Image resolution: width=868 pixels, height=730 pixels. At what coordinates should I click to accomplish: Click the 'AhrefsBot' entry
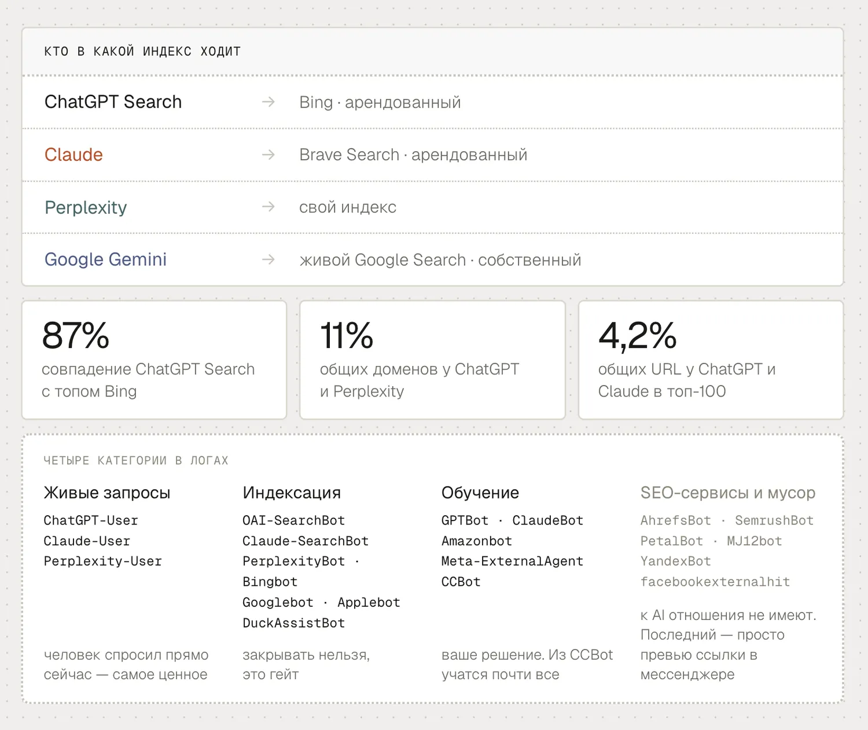pyautogui.click(x=676, y=520)
